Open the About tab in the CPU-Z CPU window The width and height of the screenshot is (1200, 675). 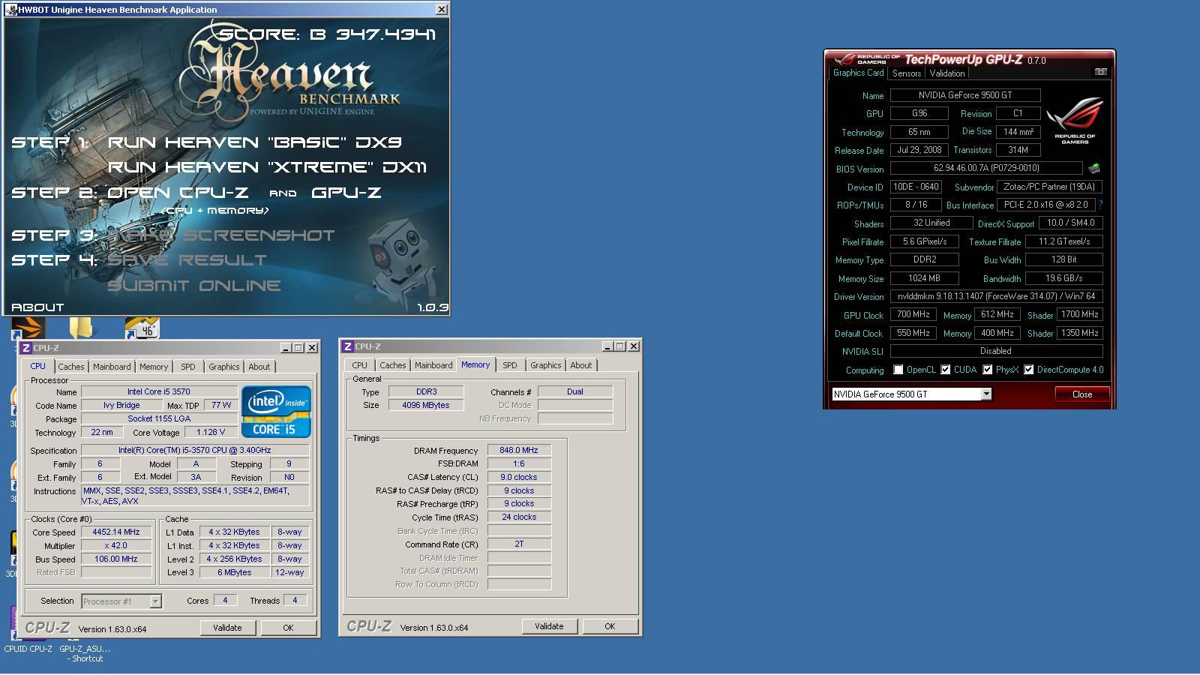pyautogui.click(x=259, y=367)
